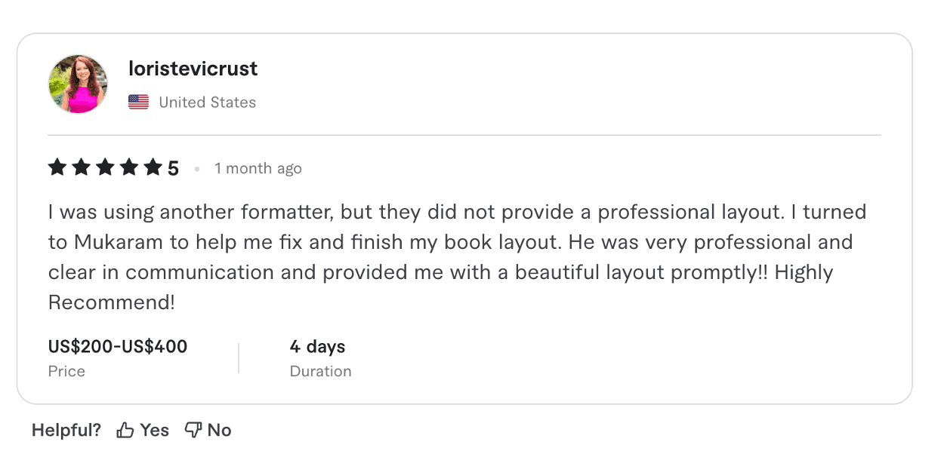Select the fourth rating star

(129, 167)
